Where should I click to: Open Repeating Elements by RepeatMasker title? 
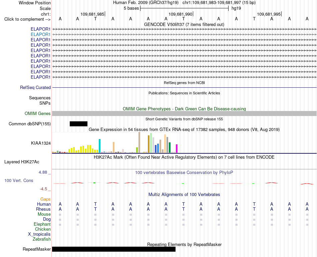tap(185, 245)
